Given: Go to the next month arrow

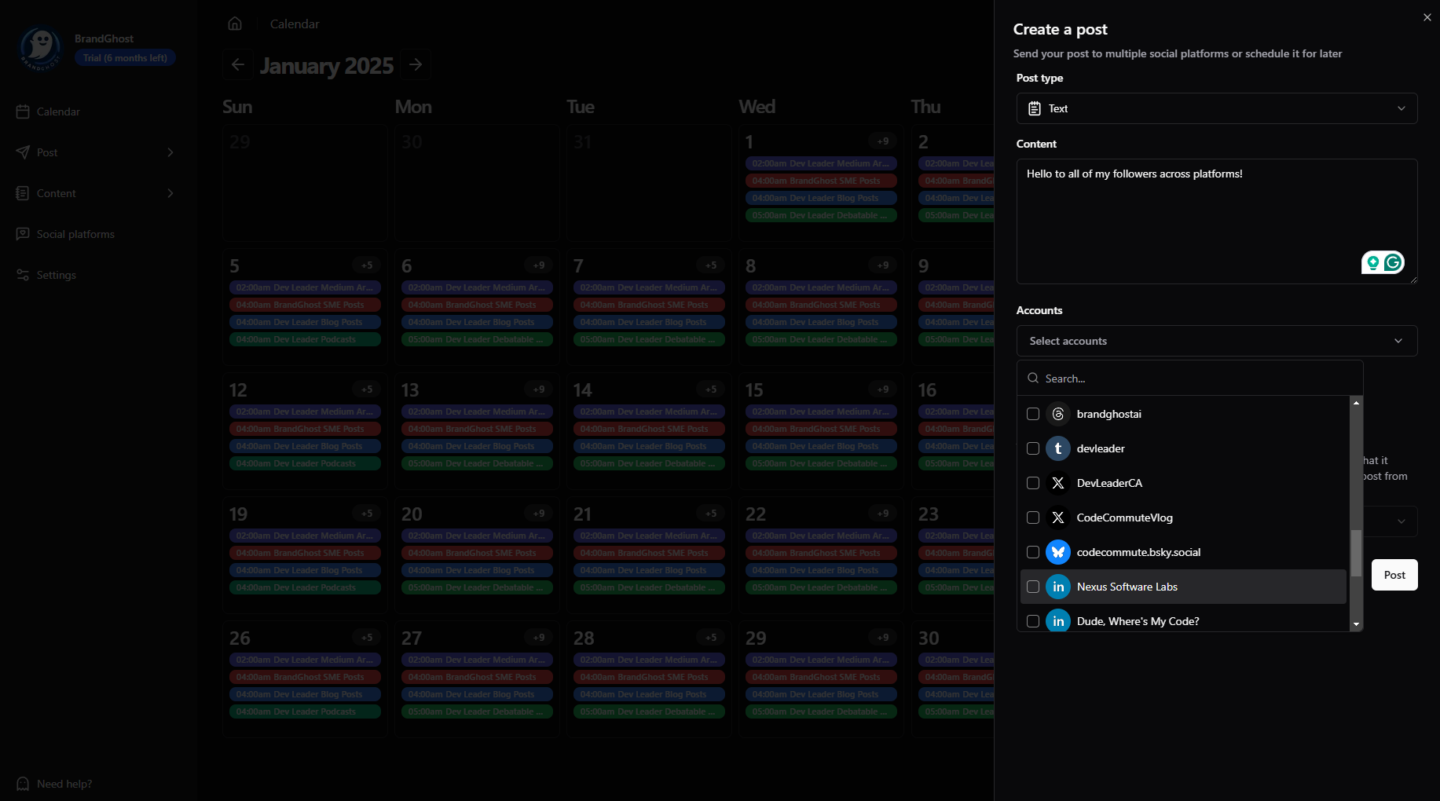Looking at the screenshot, I should pos(416,64).
